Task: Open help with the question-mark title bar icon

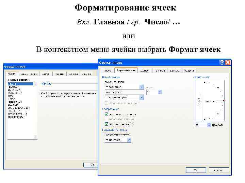Action: 222,62
